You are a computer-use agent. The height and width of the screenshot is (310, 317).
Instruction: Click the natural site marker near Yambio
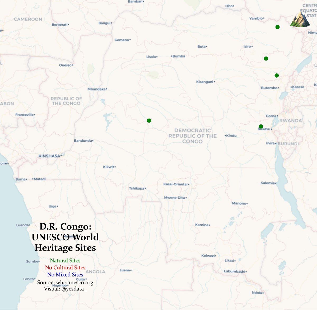pyautogui.click(x=277, y=27)
